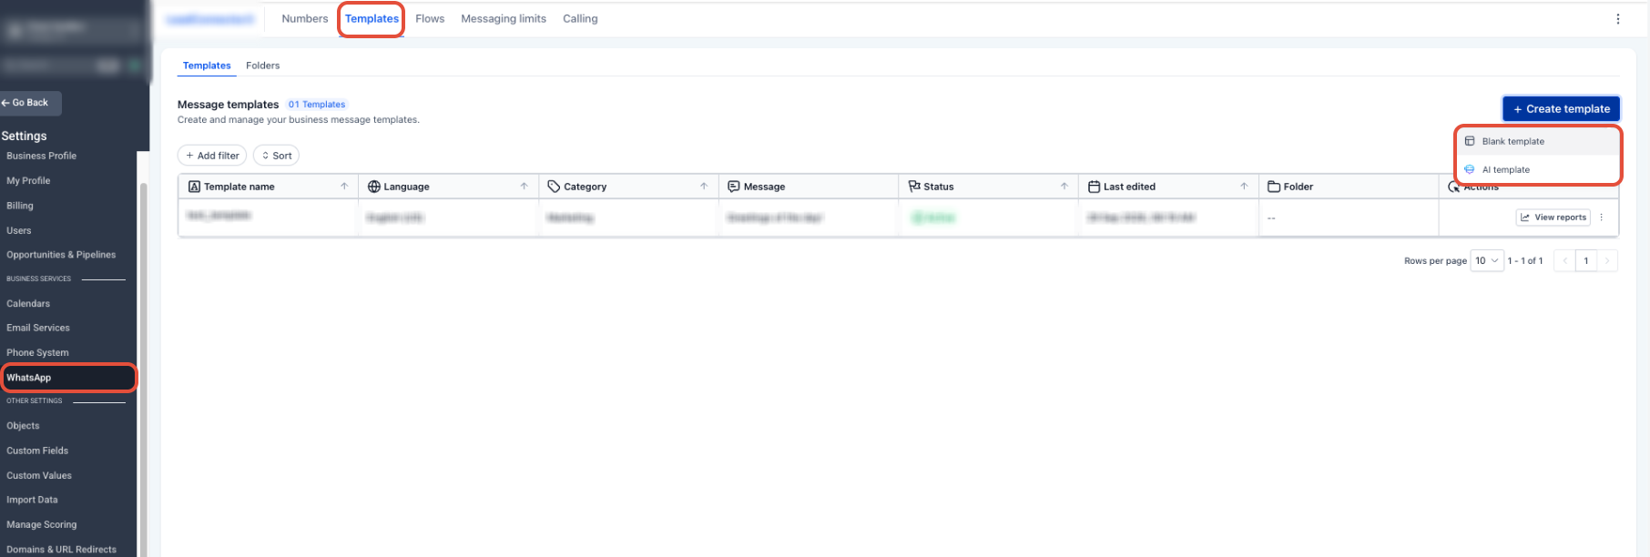Open the row actions three-dot menu

click(x=1602, y=218)
